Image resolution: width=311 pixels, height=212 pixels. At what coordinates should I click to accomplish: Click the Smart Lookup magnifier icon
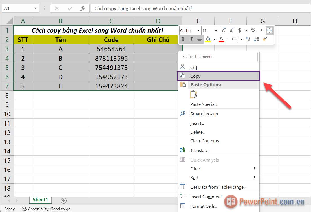(x=183, y=113)
